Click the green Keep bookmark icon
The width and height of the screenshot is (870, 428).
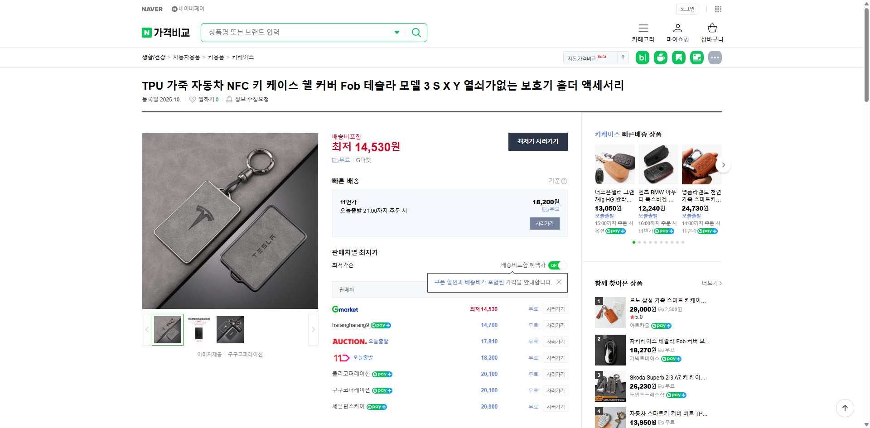pyautogui.click(x=678, y=58)
